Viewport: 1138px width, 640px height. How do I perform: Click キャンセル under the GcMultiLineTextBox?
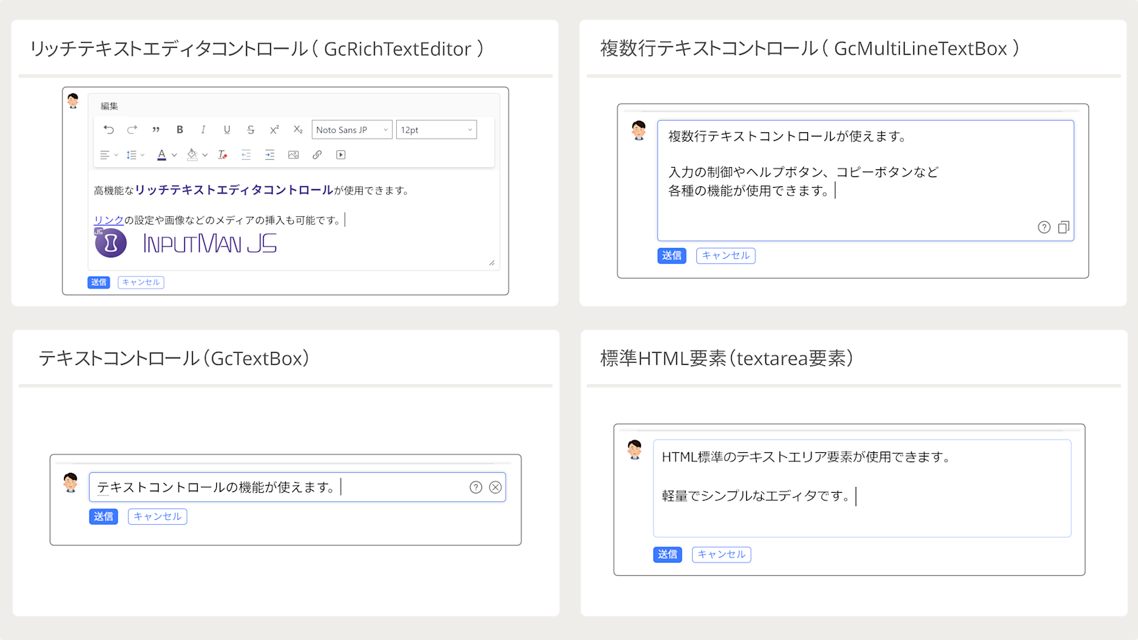pos(726,256)
